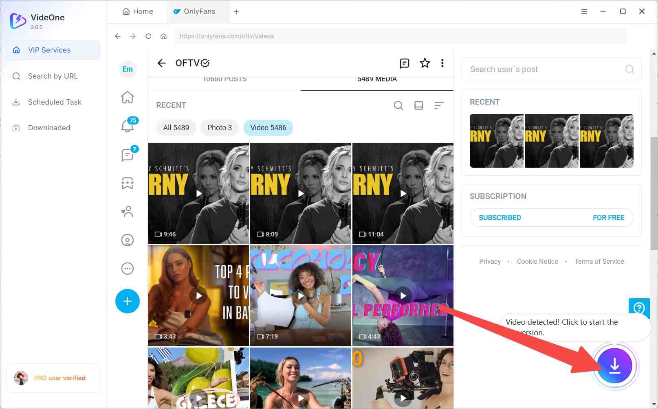Click the OFTV verified checkmark badge
This screenshot has height=409, width=658.
pyautogui.click(x=205, y=63)
